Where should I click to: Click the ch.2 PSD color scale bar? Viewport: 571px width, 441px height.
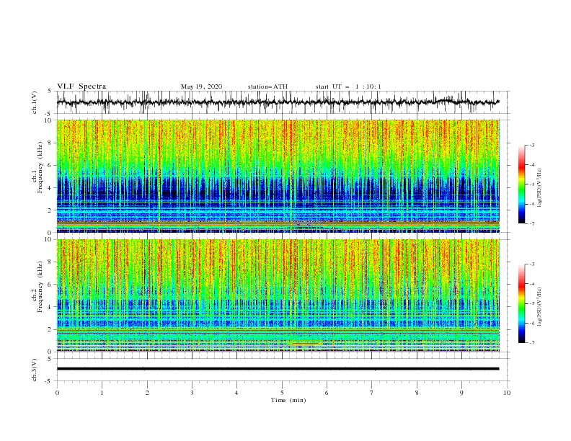click(521, 303)
